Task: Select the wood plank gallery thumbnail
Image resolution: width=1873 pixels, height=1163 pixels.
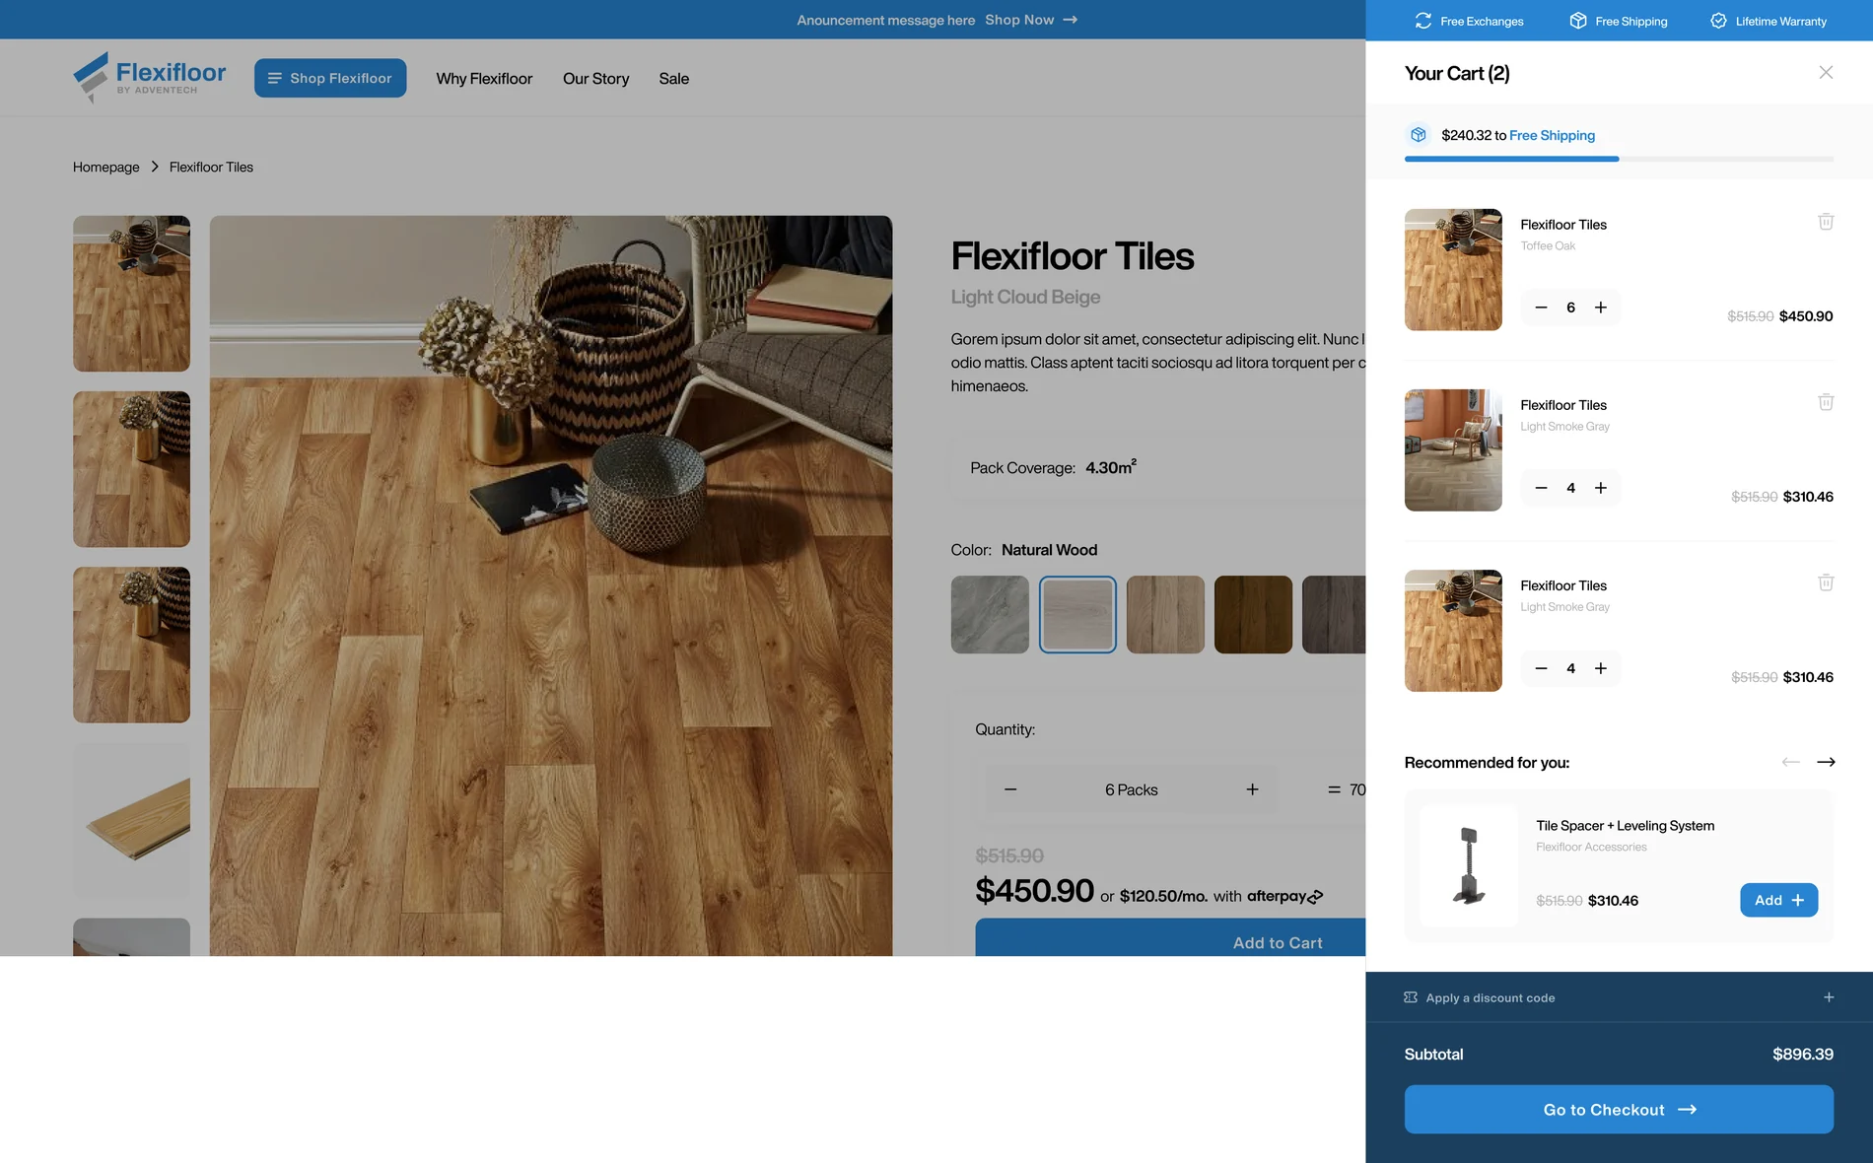Action: pyautogui.click(x=131, y=820)
